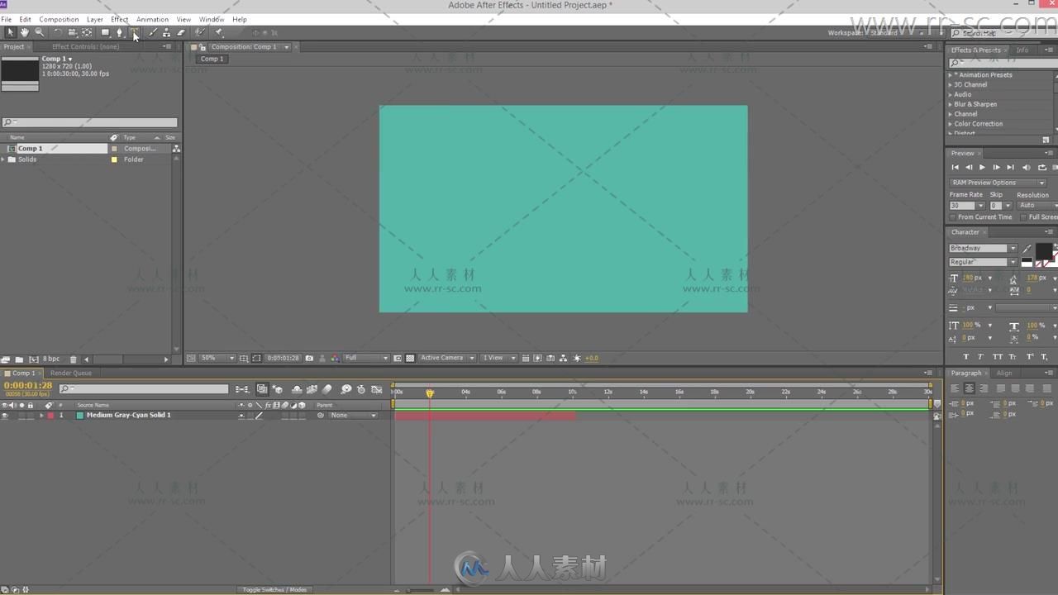Click the eyedropper in Character panel
Viewport: 1058px width, 595px height.
point(1027,248)
